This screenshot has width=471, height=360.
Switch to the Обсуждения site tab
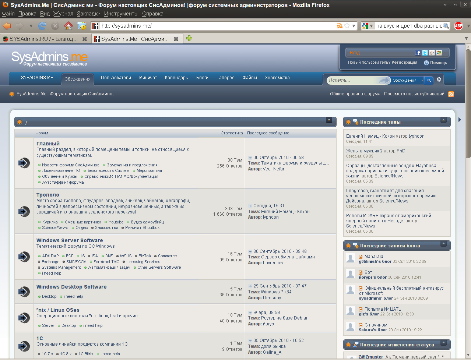coord(77,79)
